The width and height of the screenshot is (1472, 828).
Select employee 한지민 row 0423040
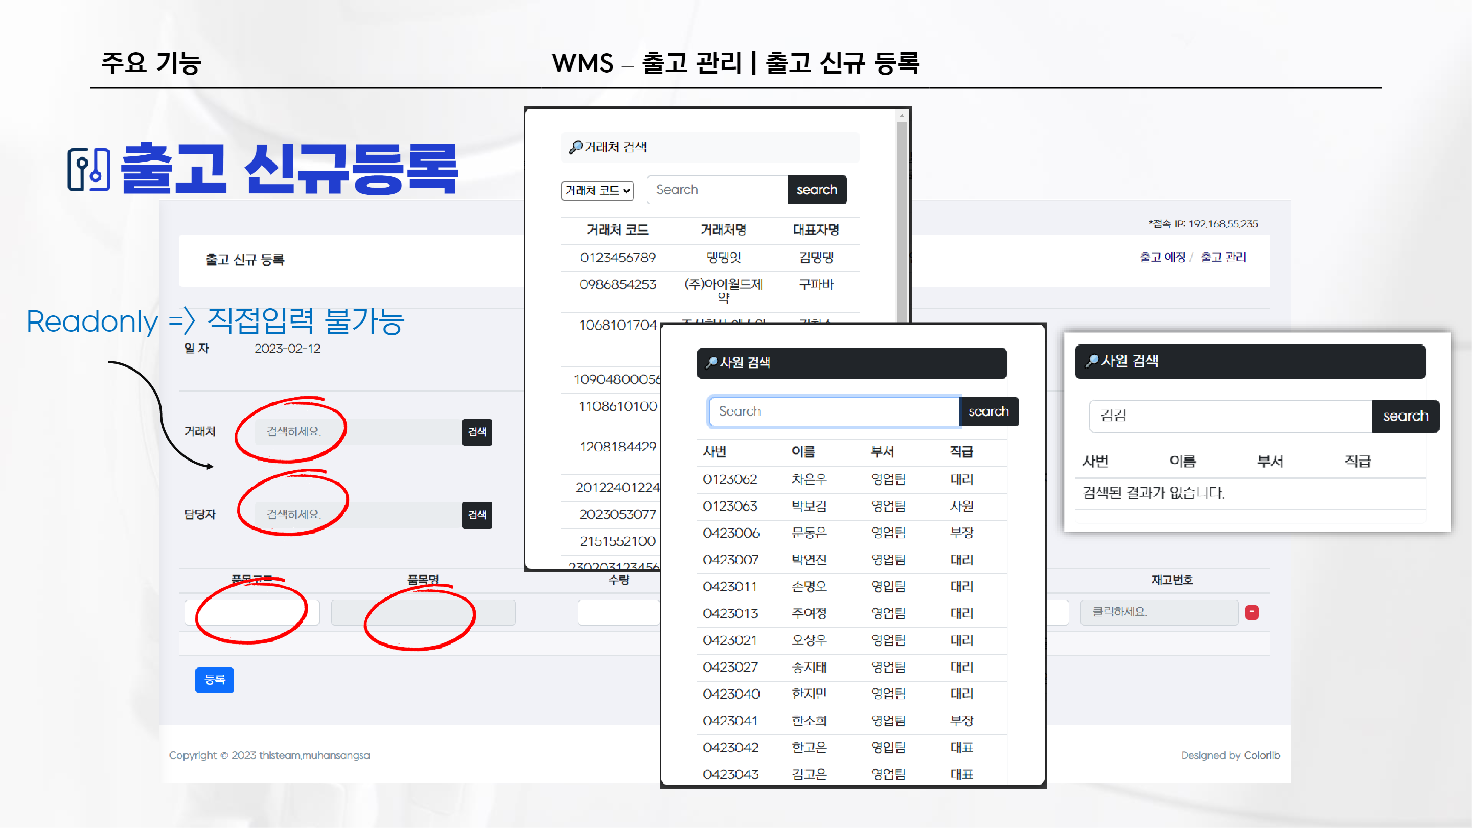852,694
